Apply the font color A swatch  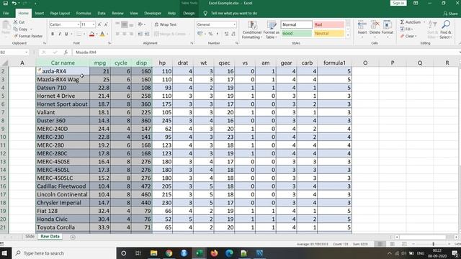[102, 34]
